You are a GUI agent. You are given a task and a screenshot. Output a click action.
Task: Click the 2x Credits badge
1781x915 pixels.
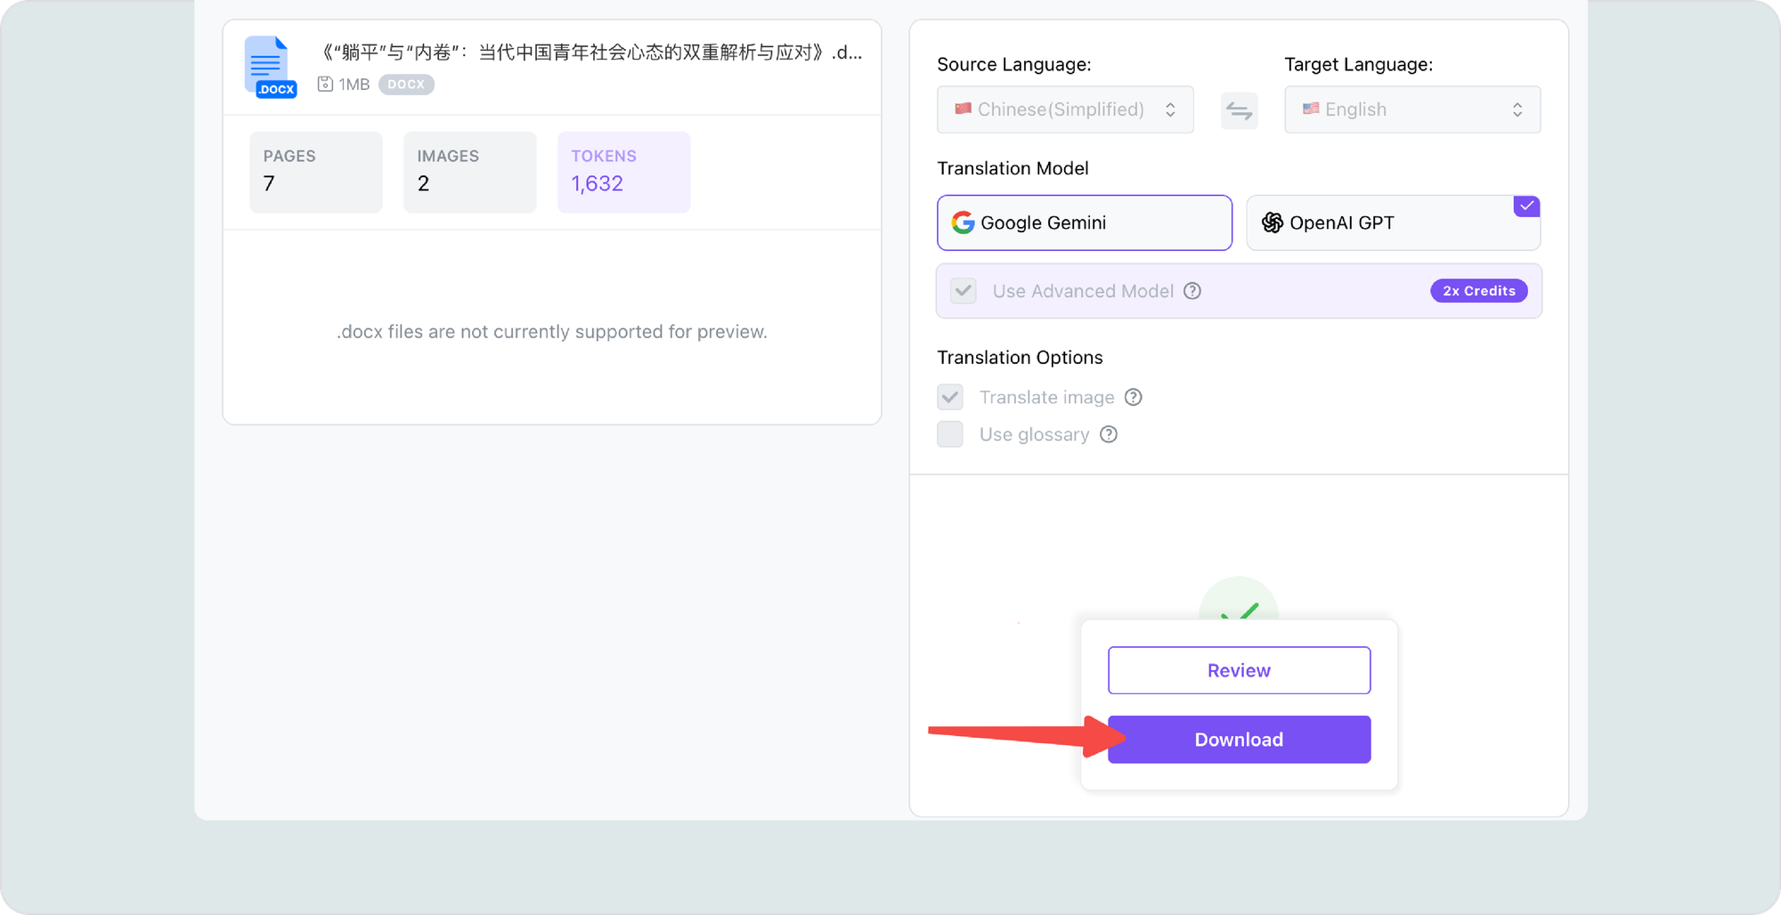point(1478,291)
